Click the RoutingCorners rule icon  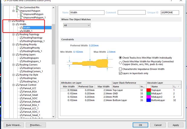pos(21,68)
